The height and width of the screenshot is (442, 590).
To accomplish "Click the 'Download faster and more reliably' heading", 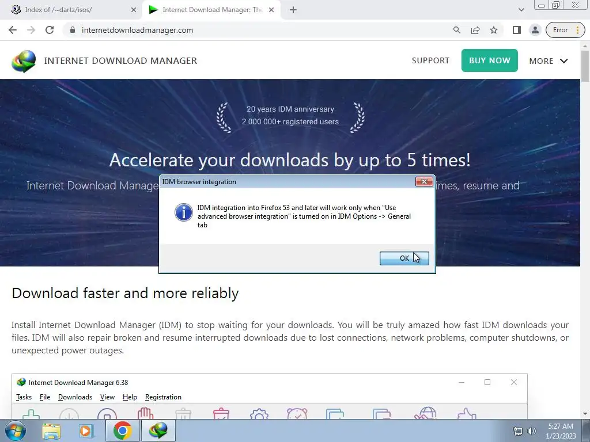I will [125, 293].
